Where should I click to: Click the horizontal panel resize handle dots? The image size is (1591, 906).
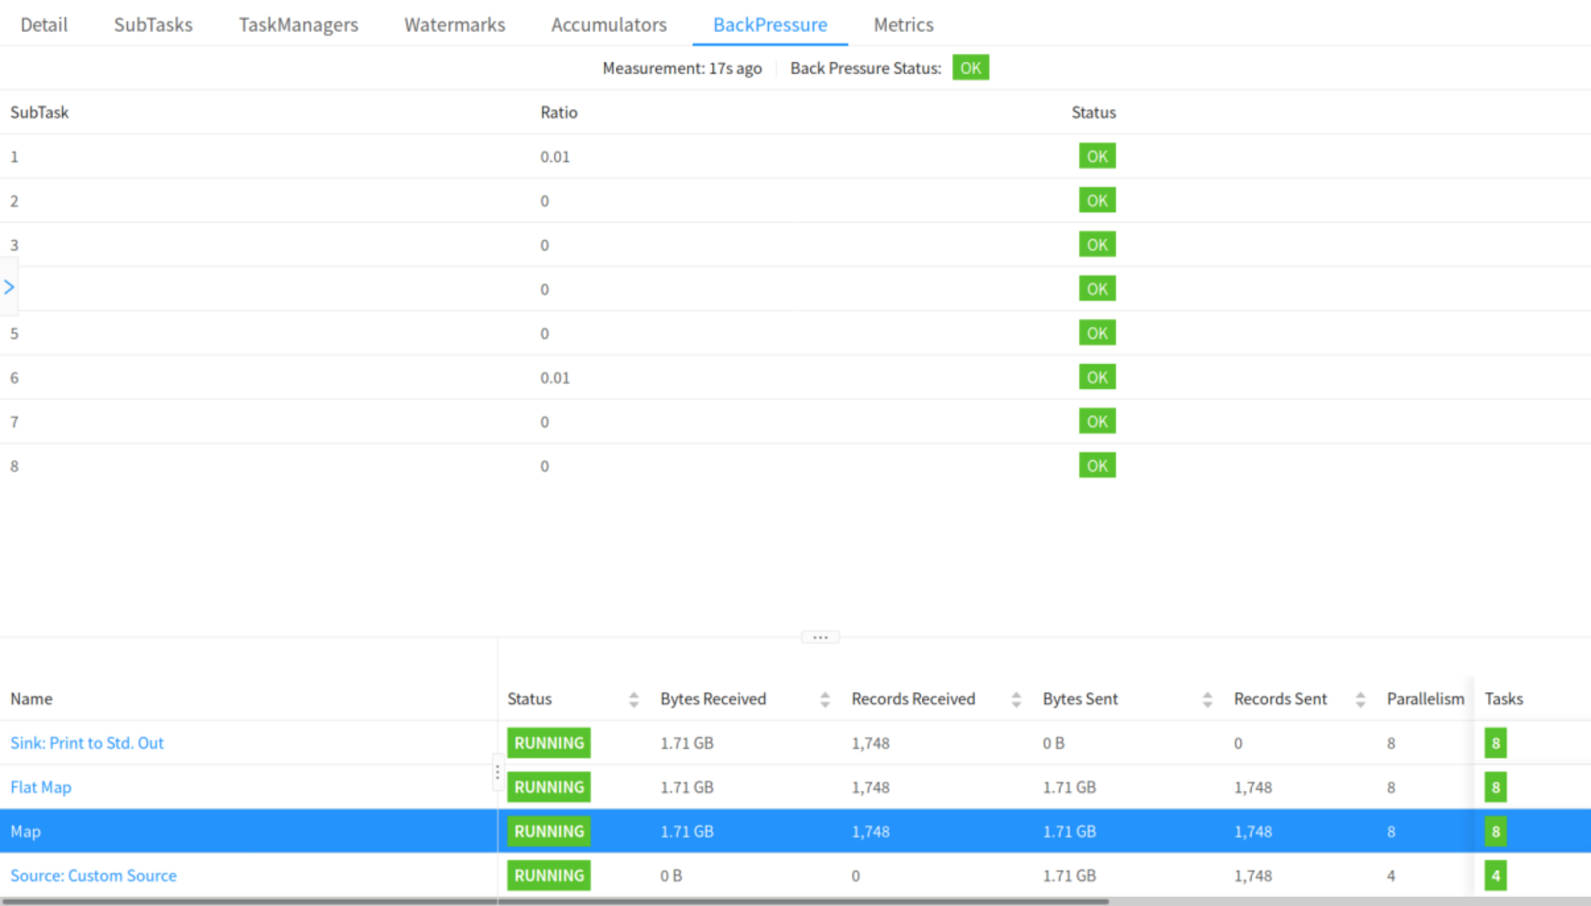click(820, 637)
